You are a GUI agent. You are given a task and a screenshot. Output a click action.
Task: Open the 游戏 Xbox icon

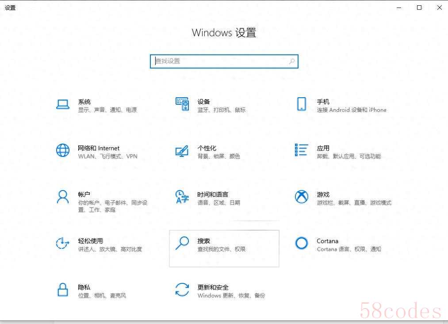302,197
